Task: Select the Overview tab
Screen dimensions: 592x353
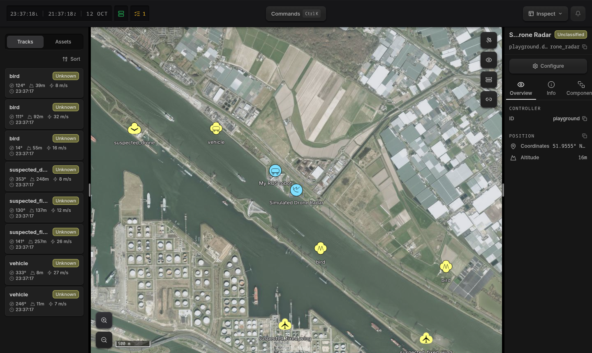Action: point(521,88)
